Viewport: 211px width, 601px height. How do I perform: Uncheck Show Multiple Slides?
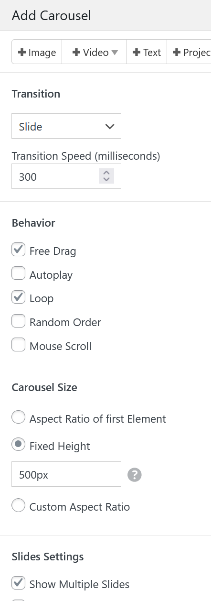[19, 583]
